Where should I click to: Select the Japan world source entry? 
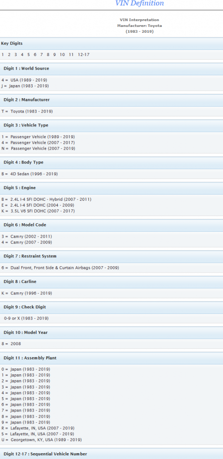[x=25, y=86]
